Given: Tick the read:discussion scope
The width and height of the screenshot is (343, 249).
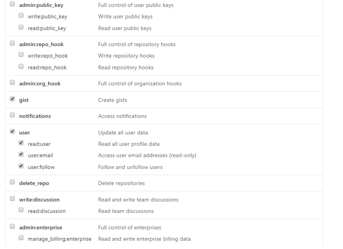Looking at the screenshot, I should coord(21,210).
